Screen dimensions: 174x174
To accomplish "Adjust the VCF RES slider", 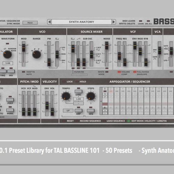I will click(x=125, y=62).
